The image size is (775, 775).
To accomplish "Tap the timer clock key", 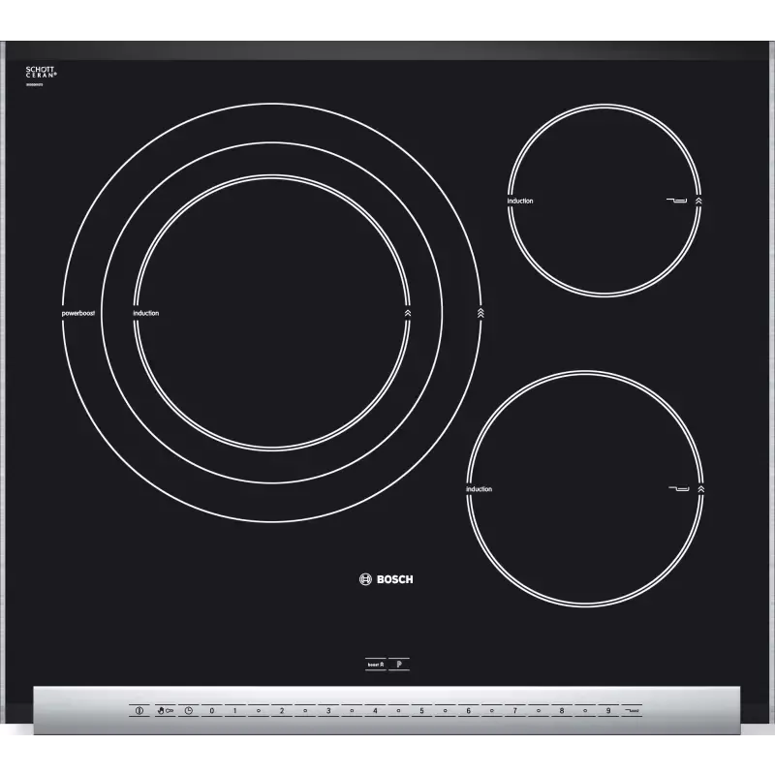I will click(188, 710).
